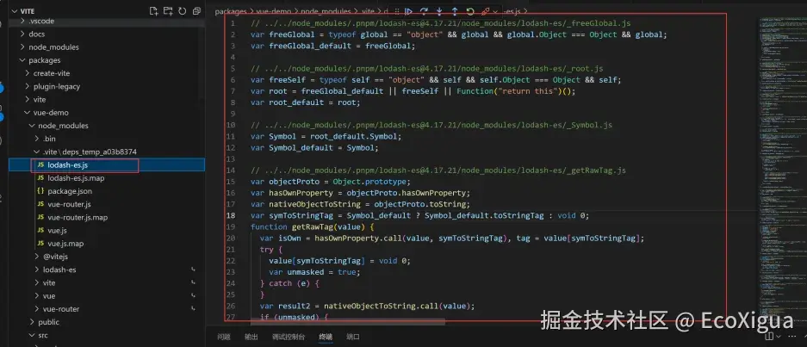
Task: Click the JS icon of lodash-es.js.map
Action: [x=40, y=178]
